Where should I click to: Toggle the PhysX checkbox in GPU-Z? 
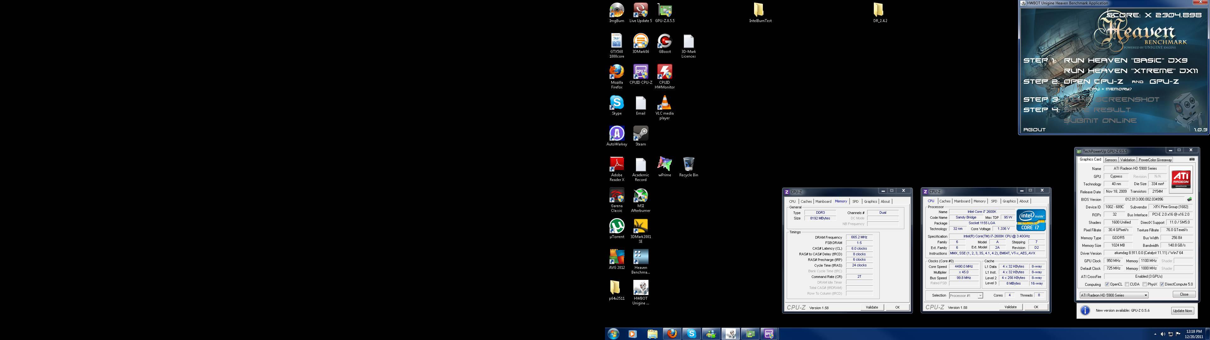[x=1144, y=284]
